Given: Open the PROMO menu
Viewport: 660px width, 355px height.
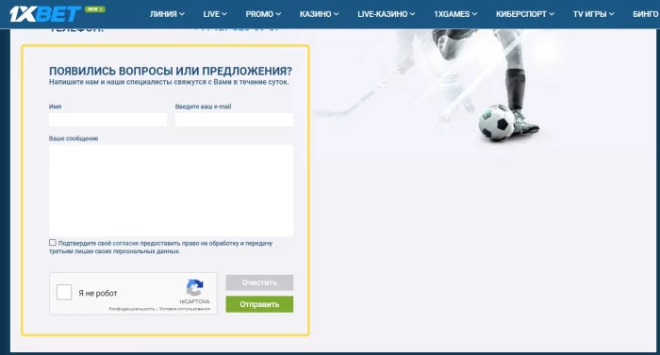Looking at the screenshot, I should coord(263,14).
